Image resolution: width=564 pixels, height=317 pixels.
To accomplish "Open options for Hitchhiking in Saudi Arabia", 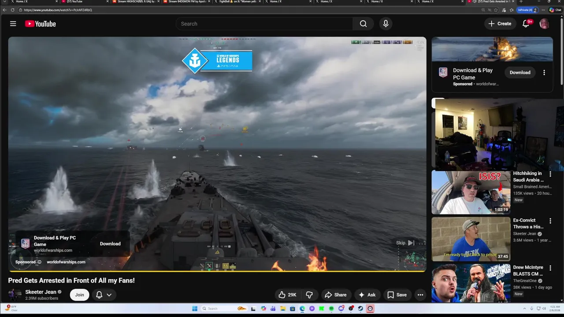I will (x=550, y=174).
